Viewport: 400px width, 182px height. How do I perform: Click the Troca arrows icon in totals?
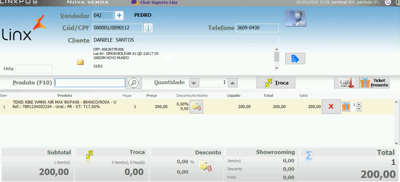point(89,155)
